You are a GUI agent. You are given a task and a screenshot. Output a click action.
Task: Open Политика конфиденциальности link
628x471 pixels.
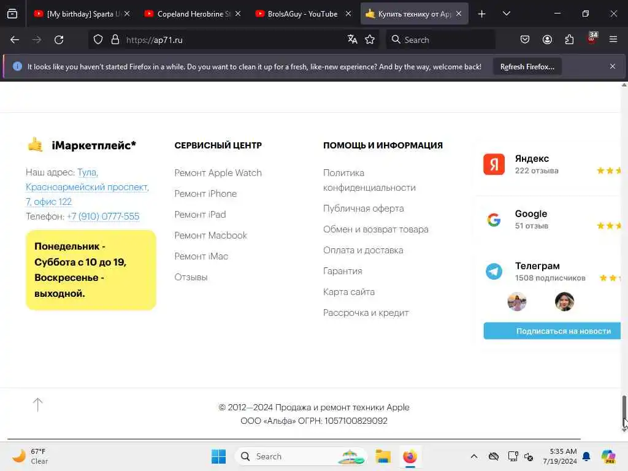pyautogui.click(x=369, y=180)
